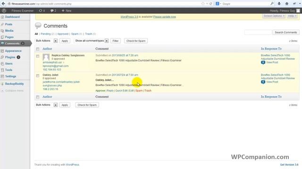
Task: Click the bottom Apply button
Action: tap(65, 105)
